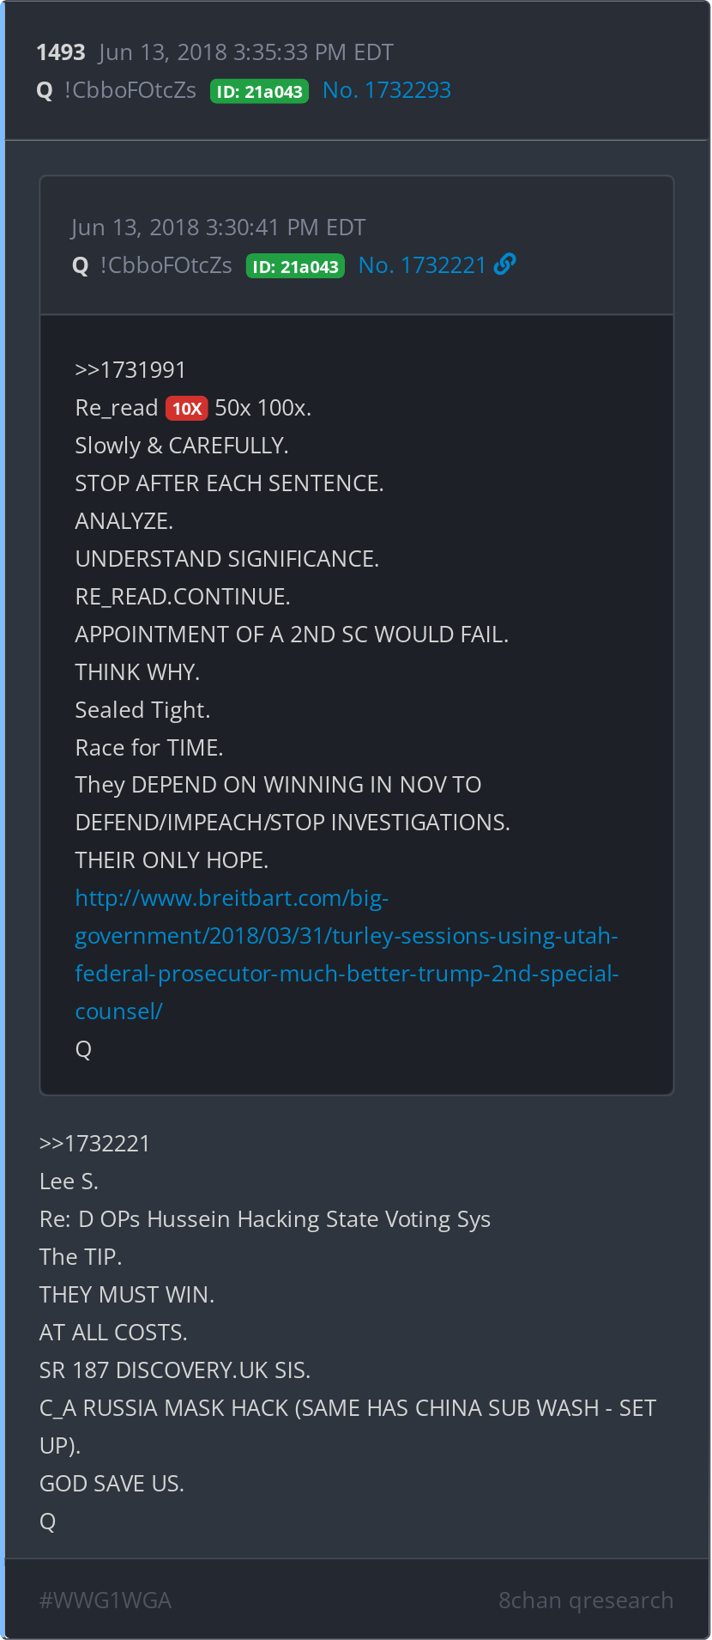Click the bold Q name in top header
712x1640 pixels.
tap(45, 90)
